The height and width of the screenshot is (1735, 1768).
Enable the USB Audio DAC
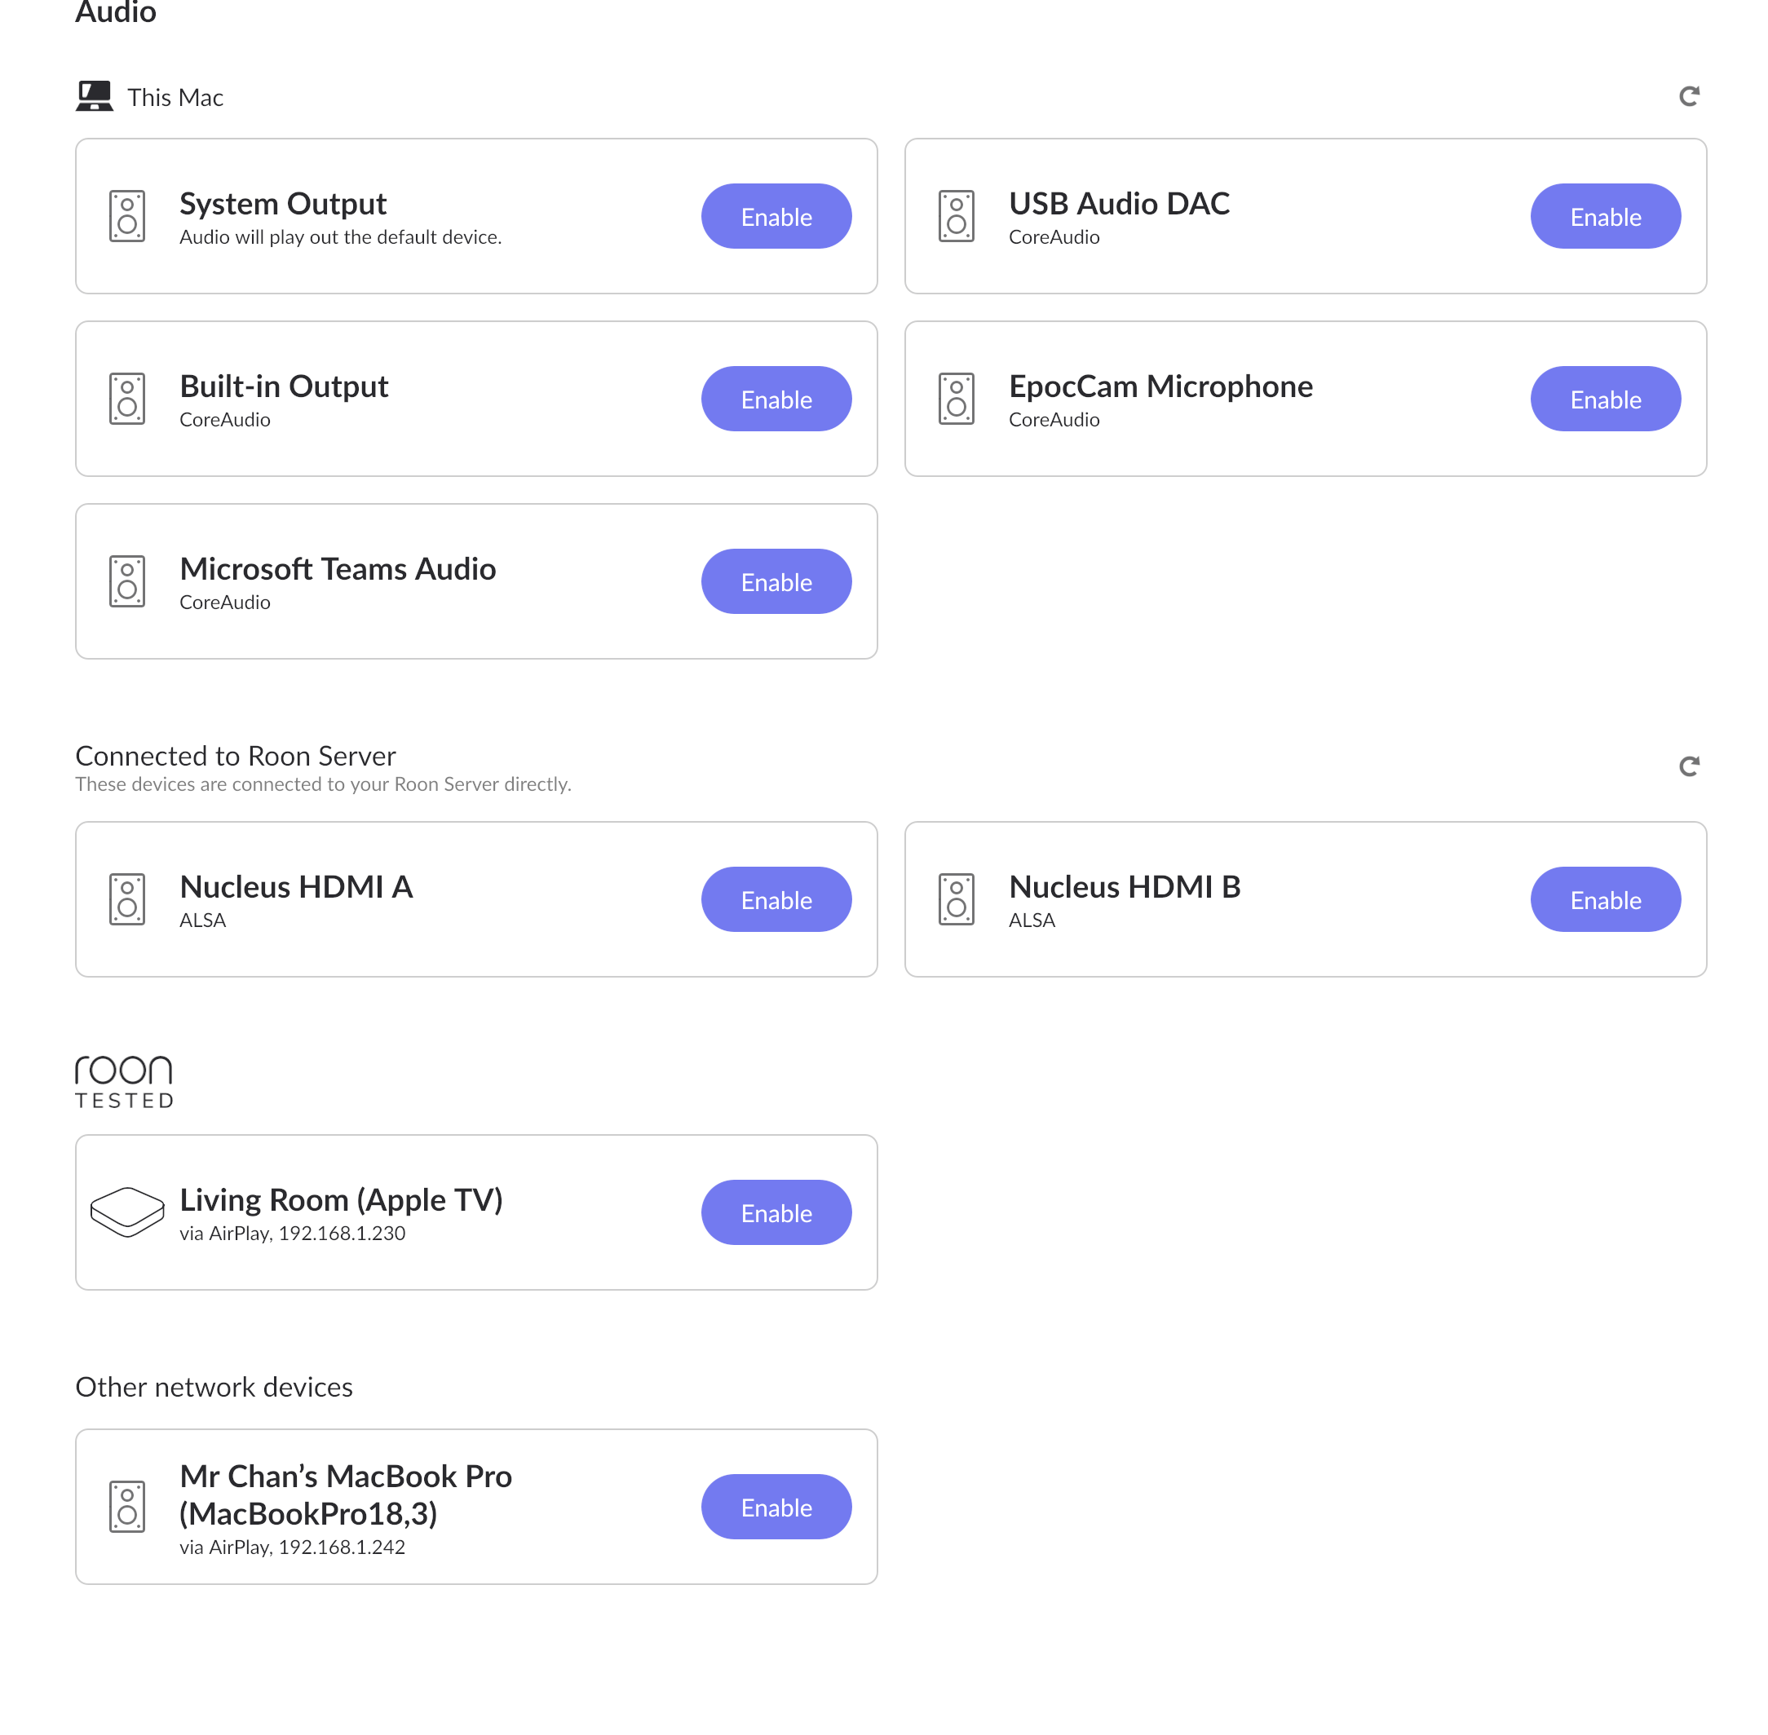tap(1606, 216)
